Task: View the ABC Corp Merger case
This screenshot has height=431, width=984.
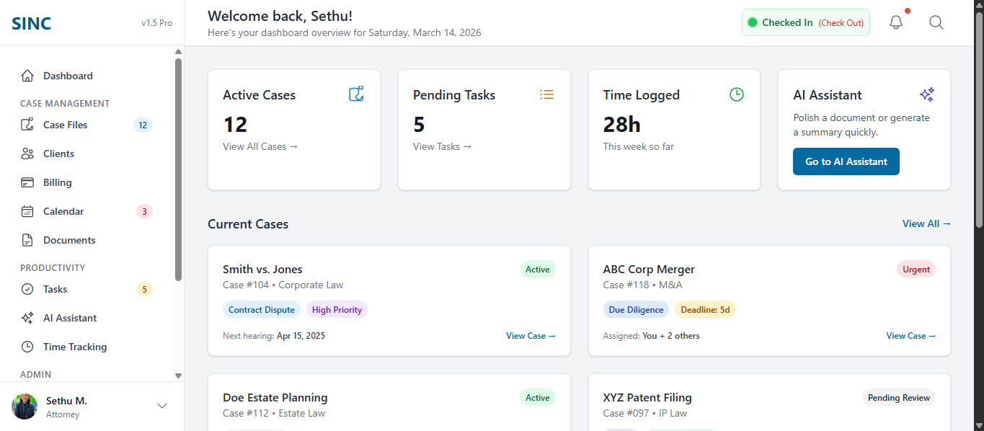Action: point(910,335)
